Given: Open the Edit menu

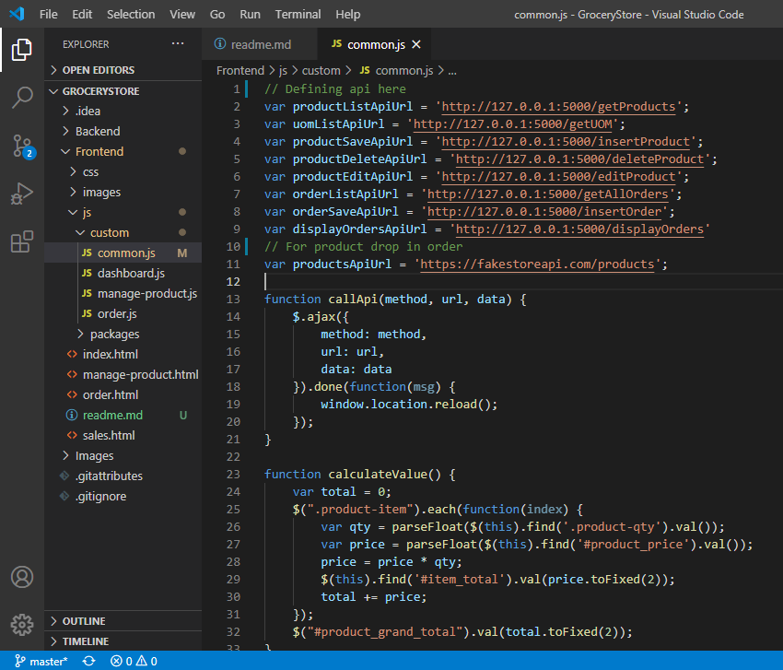Looking at the screenshot, I should [82, 14].
